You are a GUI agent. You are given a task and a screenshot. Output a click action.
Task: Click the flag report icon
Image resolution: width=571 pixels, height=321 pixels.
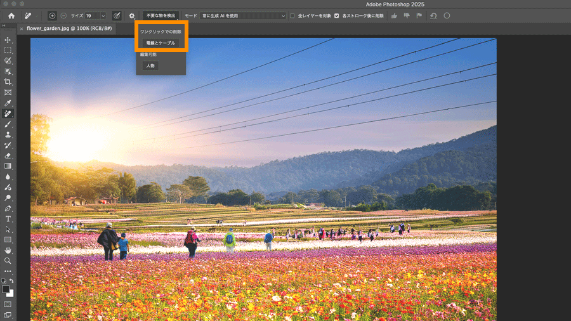[x=419, y=16]
